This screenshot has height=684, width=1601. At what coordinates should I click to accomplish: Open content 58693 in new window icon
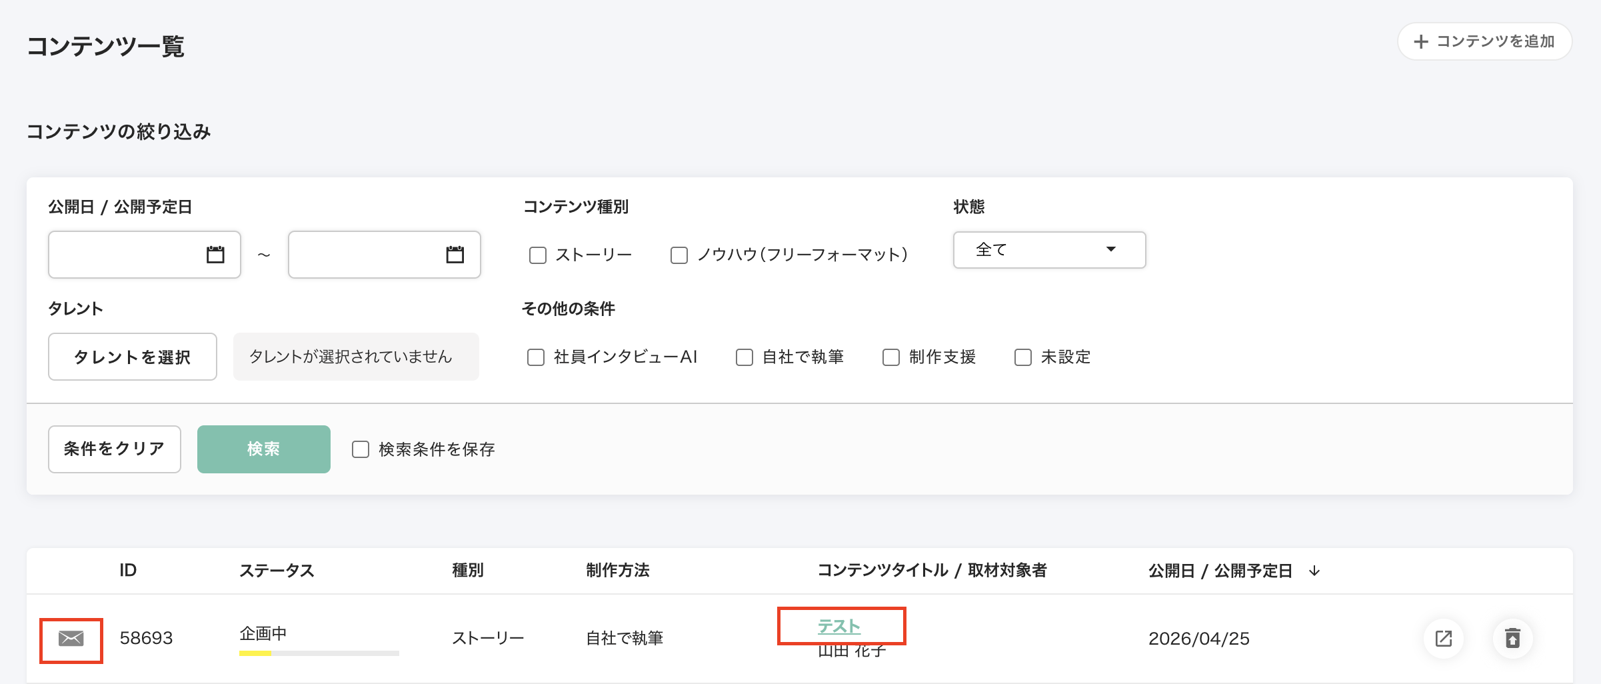coord(1444,639)
